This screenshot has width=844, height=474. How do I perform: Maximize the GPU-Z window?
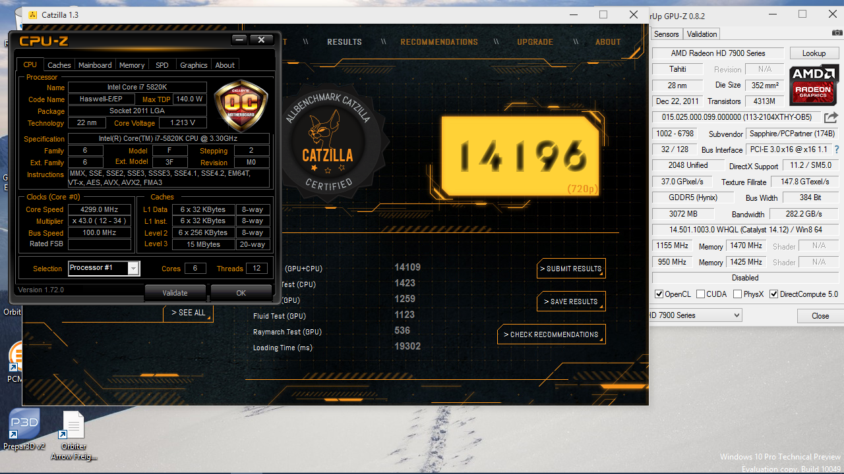point(802,14)
